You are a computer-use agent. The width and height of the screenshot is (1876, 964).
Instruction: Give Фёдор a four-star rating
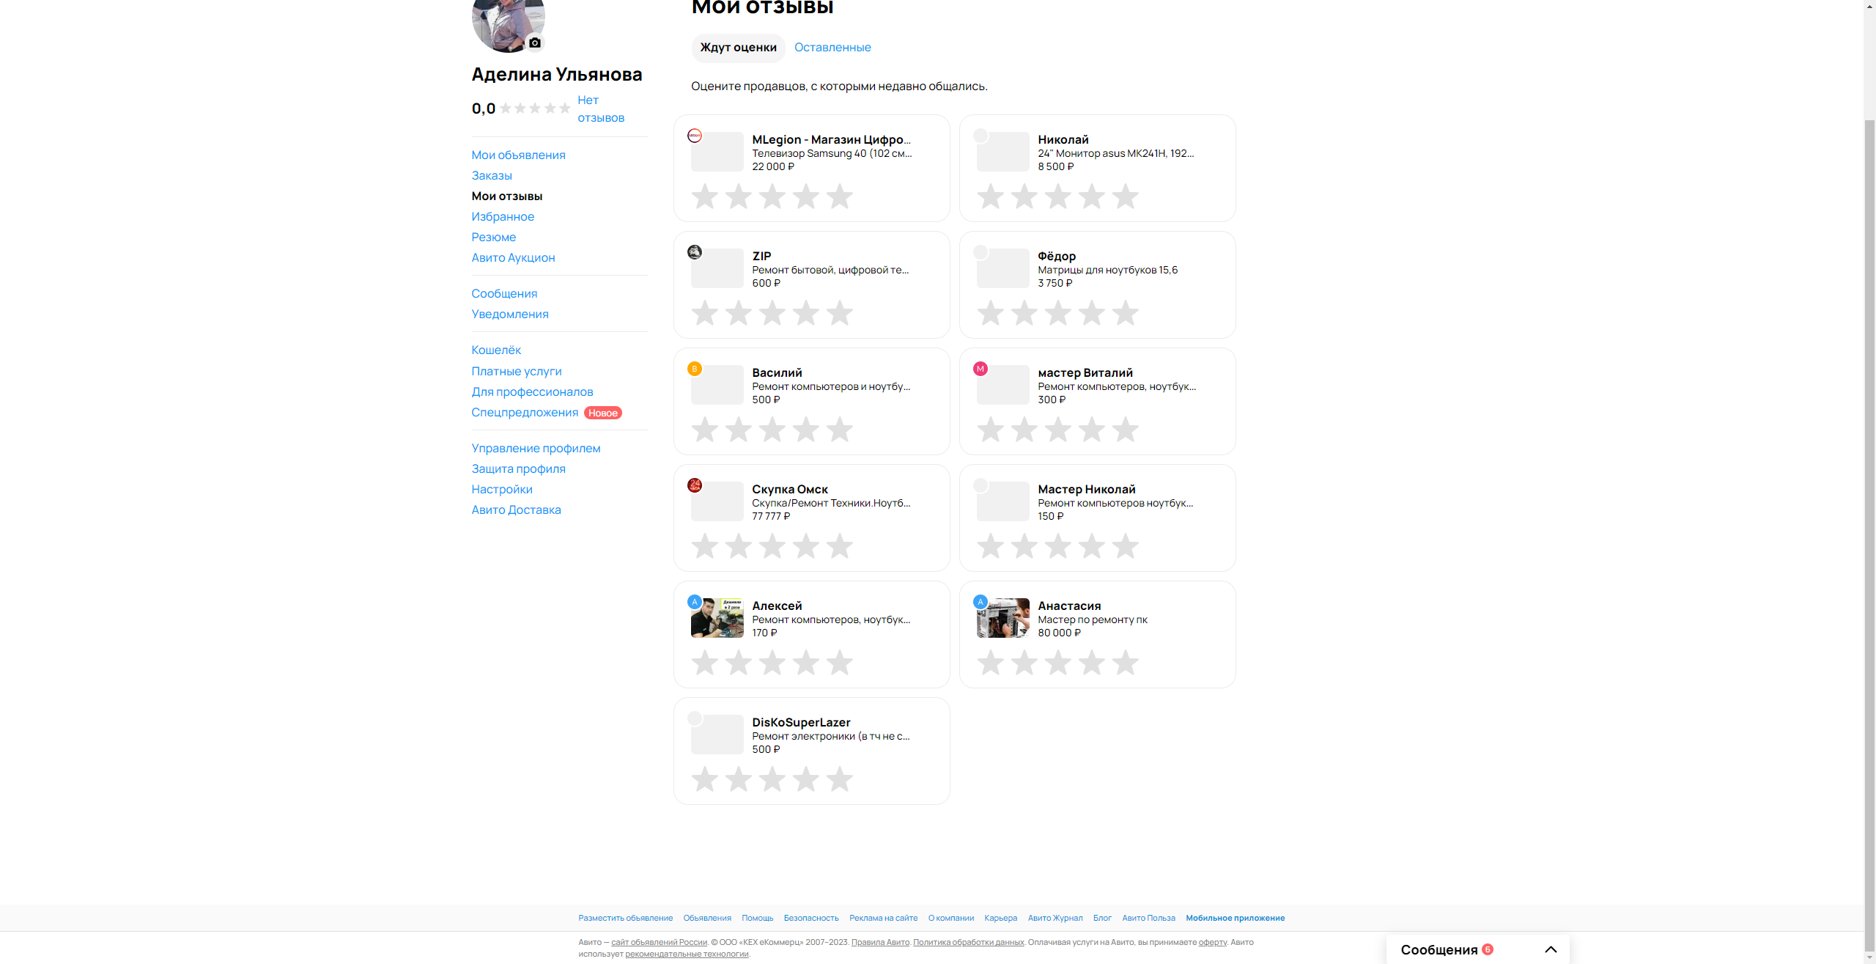point(1091,313)
